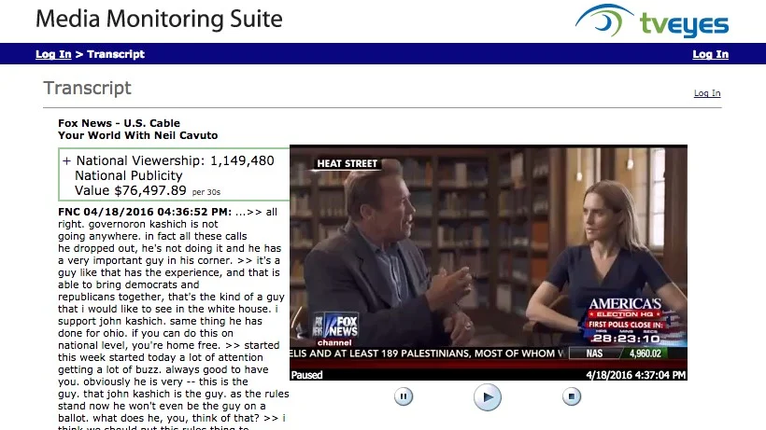
Task: Select 'Your World With Neil Cavuto' title
Action: pyautogui.click(x=137, y=135)
